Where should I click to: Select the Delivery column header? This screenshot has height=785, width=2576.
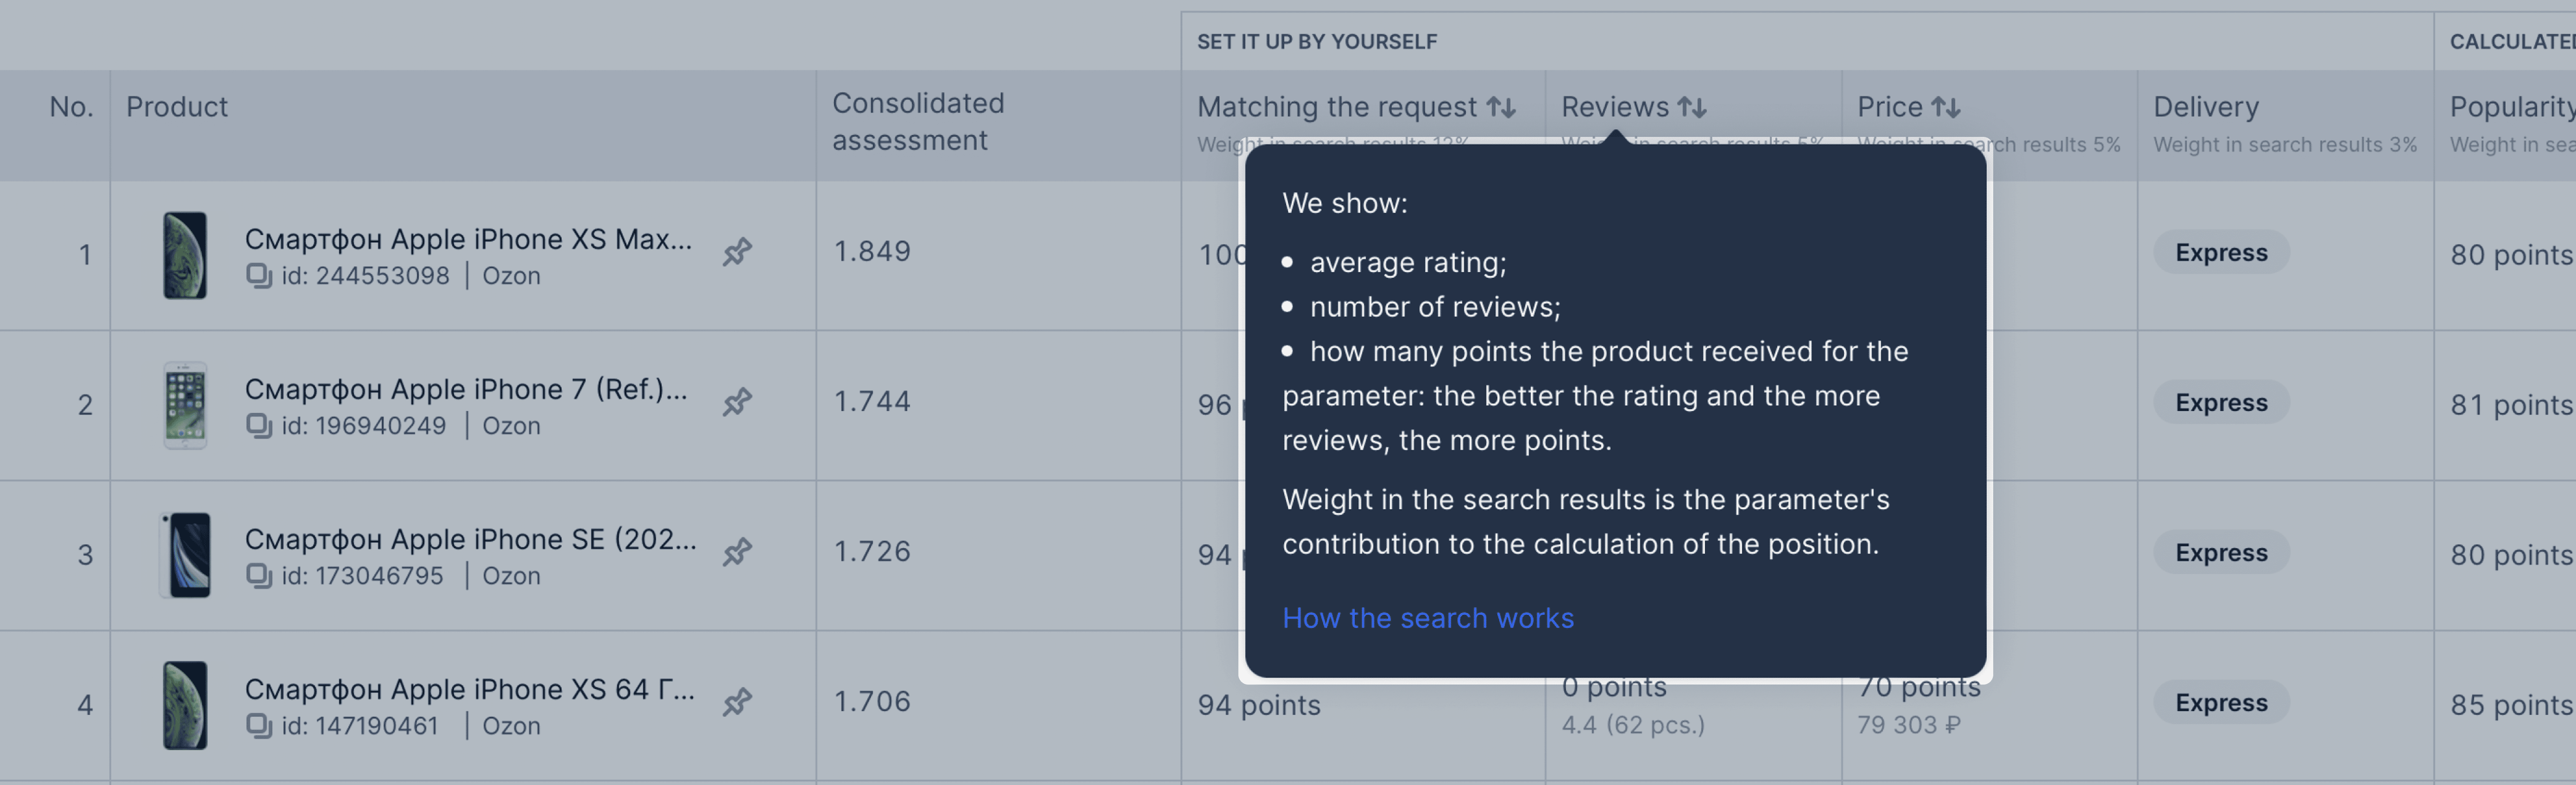tap(2205, 107)
